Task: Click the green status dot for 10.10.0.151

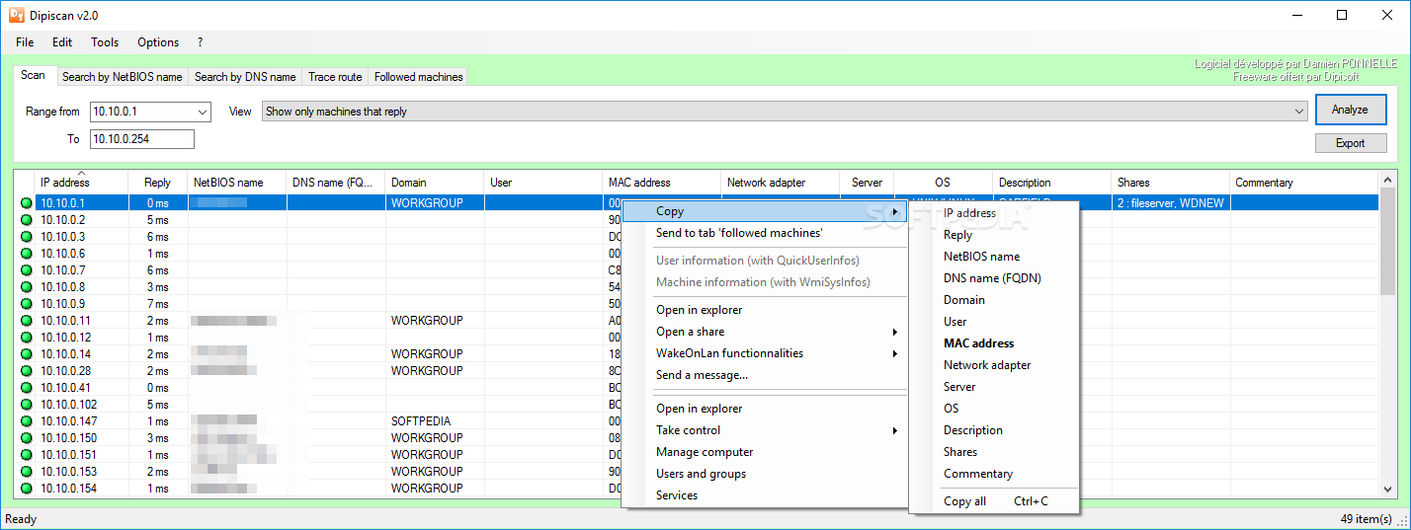Action: point(26,455)
